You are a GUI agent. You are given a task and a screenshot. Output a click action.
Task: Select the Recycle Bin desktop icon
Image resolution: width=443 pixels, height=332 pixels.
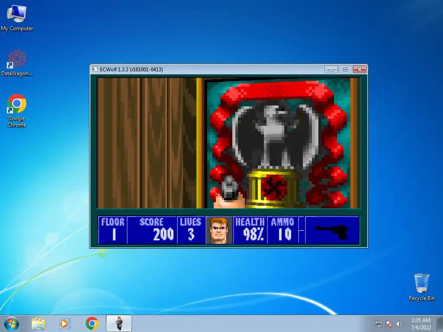(x=421, y=287)
